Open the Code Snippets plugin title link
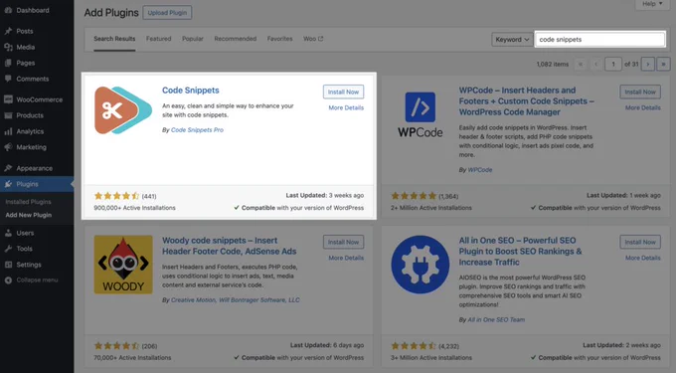The height and width of the screenshot is (373, 676). coord(191,91)
